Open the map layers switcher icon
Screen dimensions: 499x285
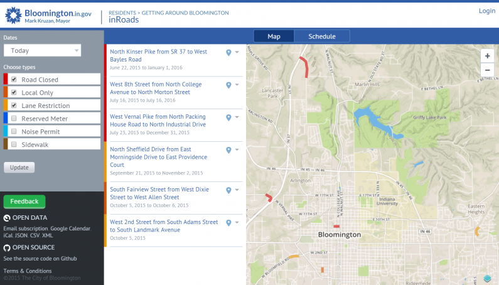coord(487,278)
